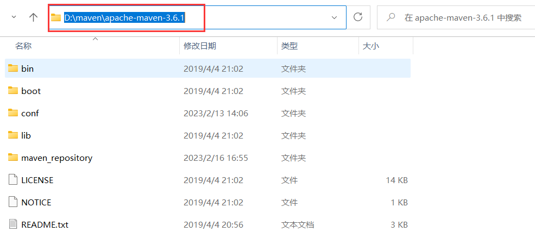Select the bin folder name
The image size is (535, 238).
27,68
